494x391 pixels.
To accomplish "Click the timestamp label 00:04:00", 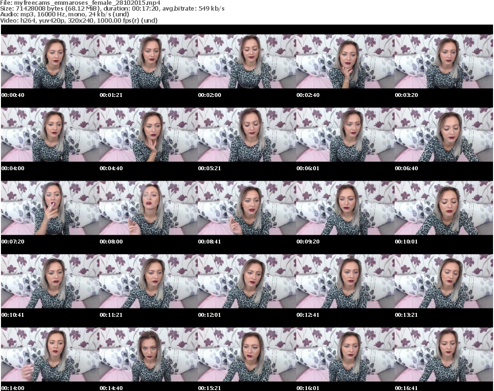I will (x=13, y=168).
